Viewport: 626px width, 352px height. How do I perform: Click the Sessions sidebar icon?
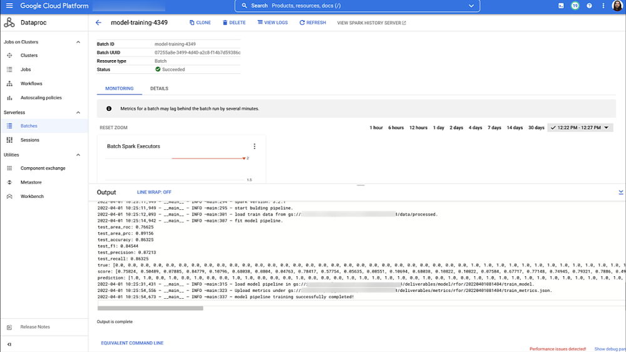tap(9, 140)
